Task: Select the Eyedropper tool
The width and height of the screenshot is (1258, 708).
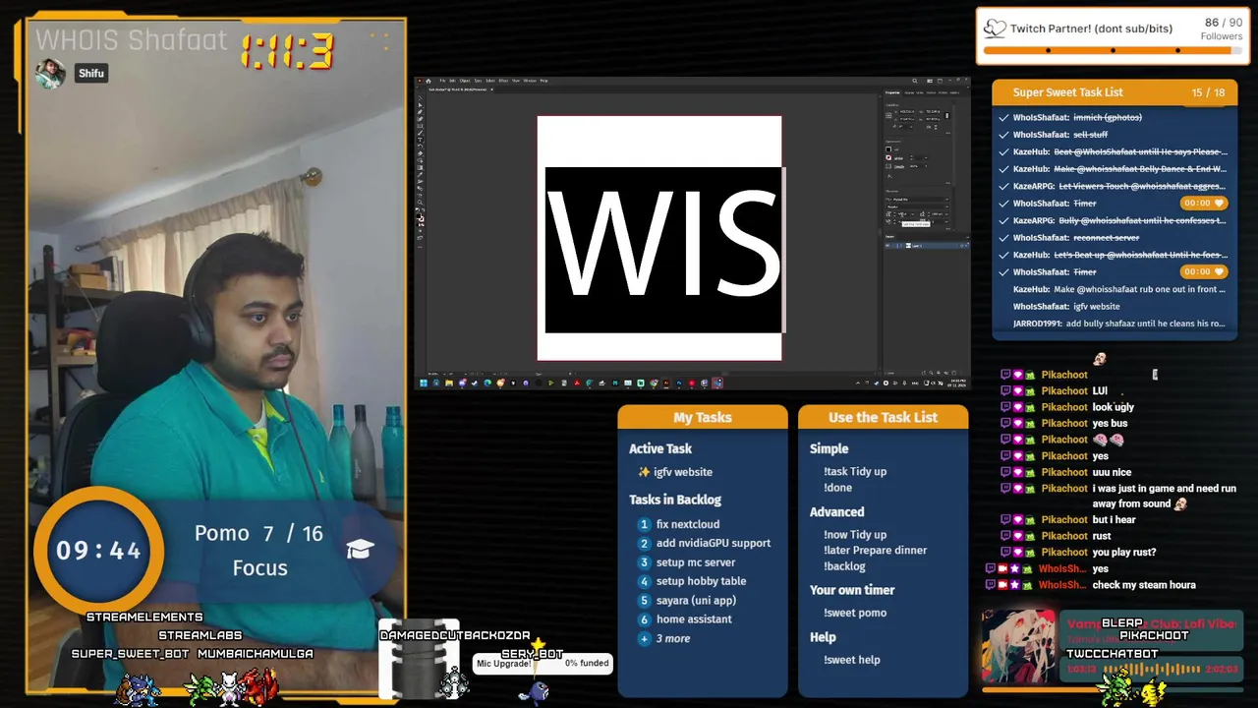Action: tap(420, 174)
